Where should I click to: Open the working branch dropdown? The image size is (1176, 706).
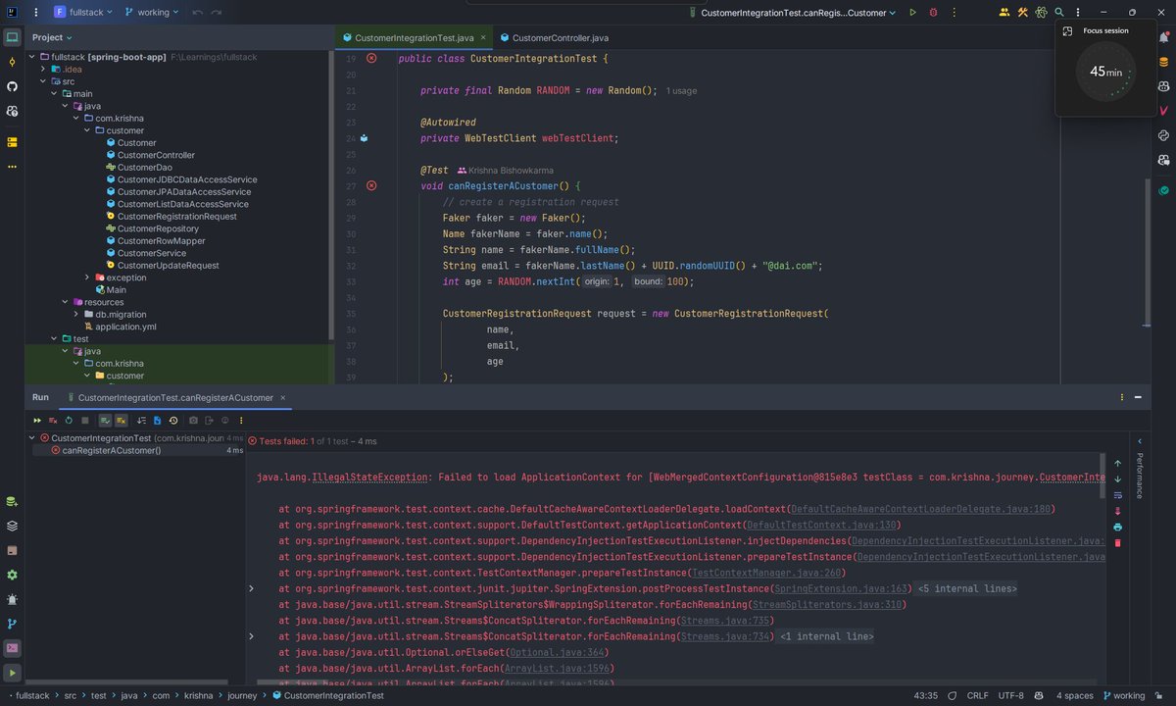151,12
